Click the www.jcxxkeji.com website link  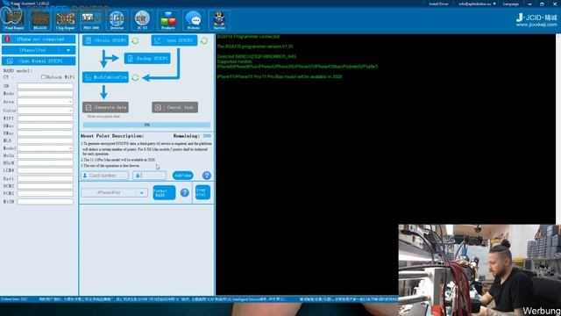pos(536,25)
